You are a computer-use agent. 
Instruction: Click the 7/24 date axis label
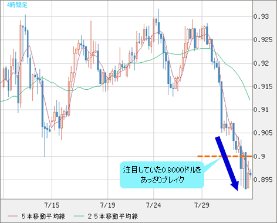[x=154, y=205]
